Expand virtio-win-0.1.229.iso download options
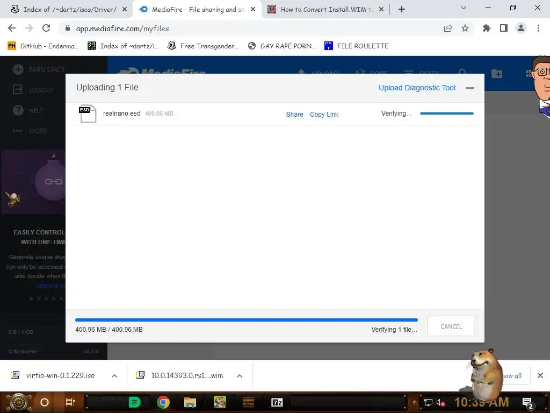The image size is (550, 413). 114,376
